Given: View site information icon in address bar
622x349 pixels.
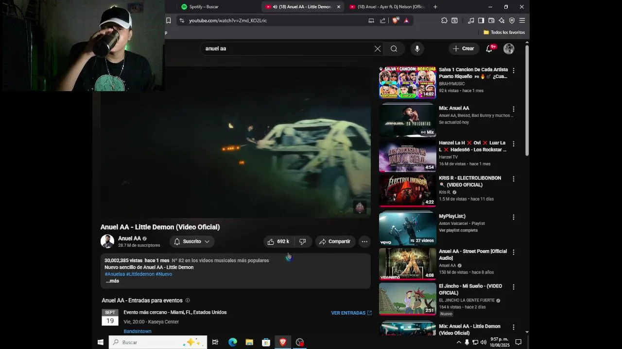Looking at the screenshot, I should pos(182,20).
